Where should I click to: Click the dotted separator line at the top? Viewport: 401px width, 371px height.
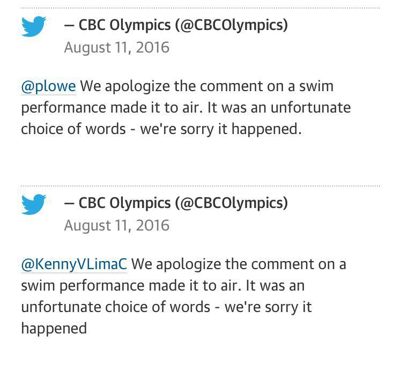pos(200,8)
